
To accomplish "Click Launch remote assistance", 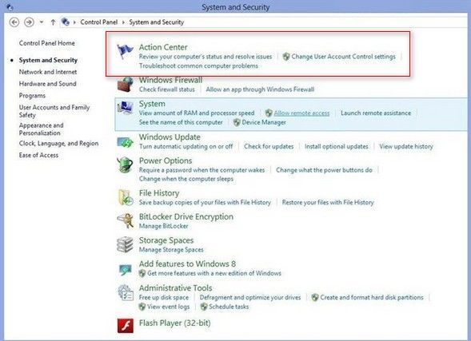I will coord(376,113).
